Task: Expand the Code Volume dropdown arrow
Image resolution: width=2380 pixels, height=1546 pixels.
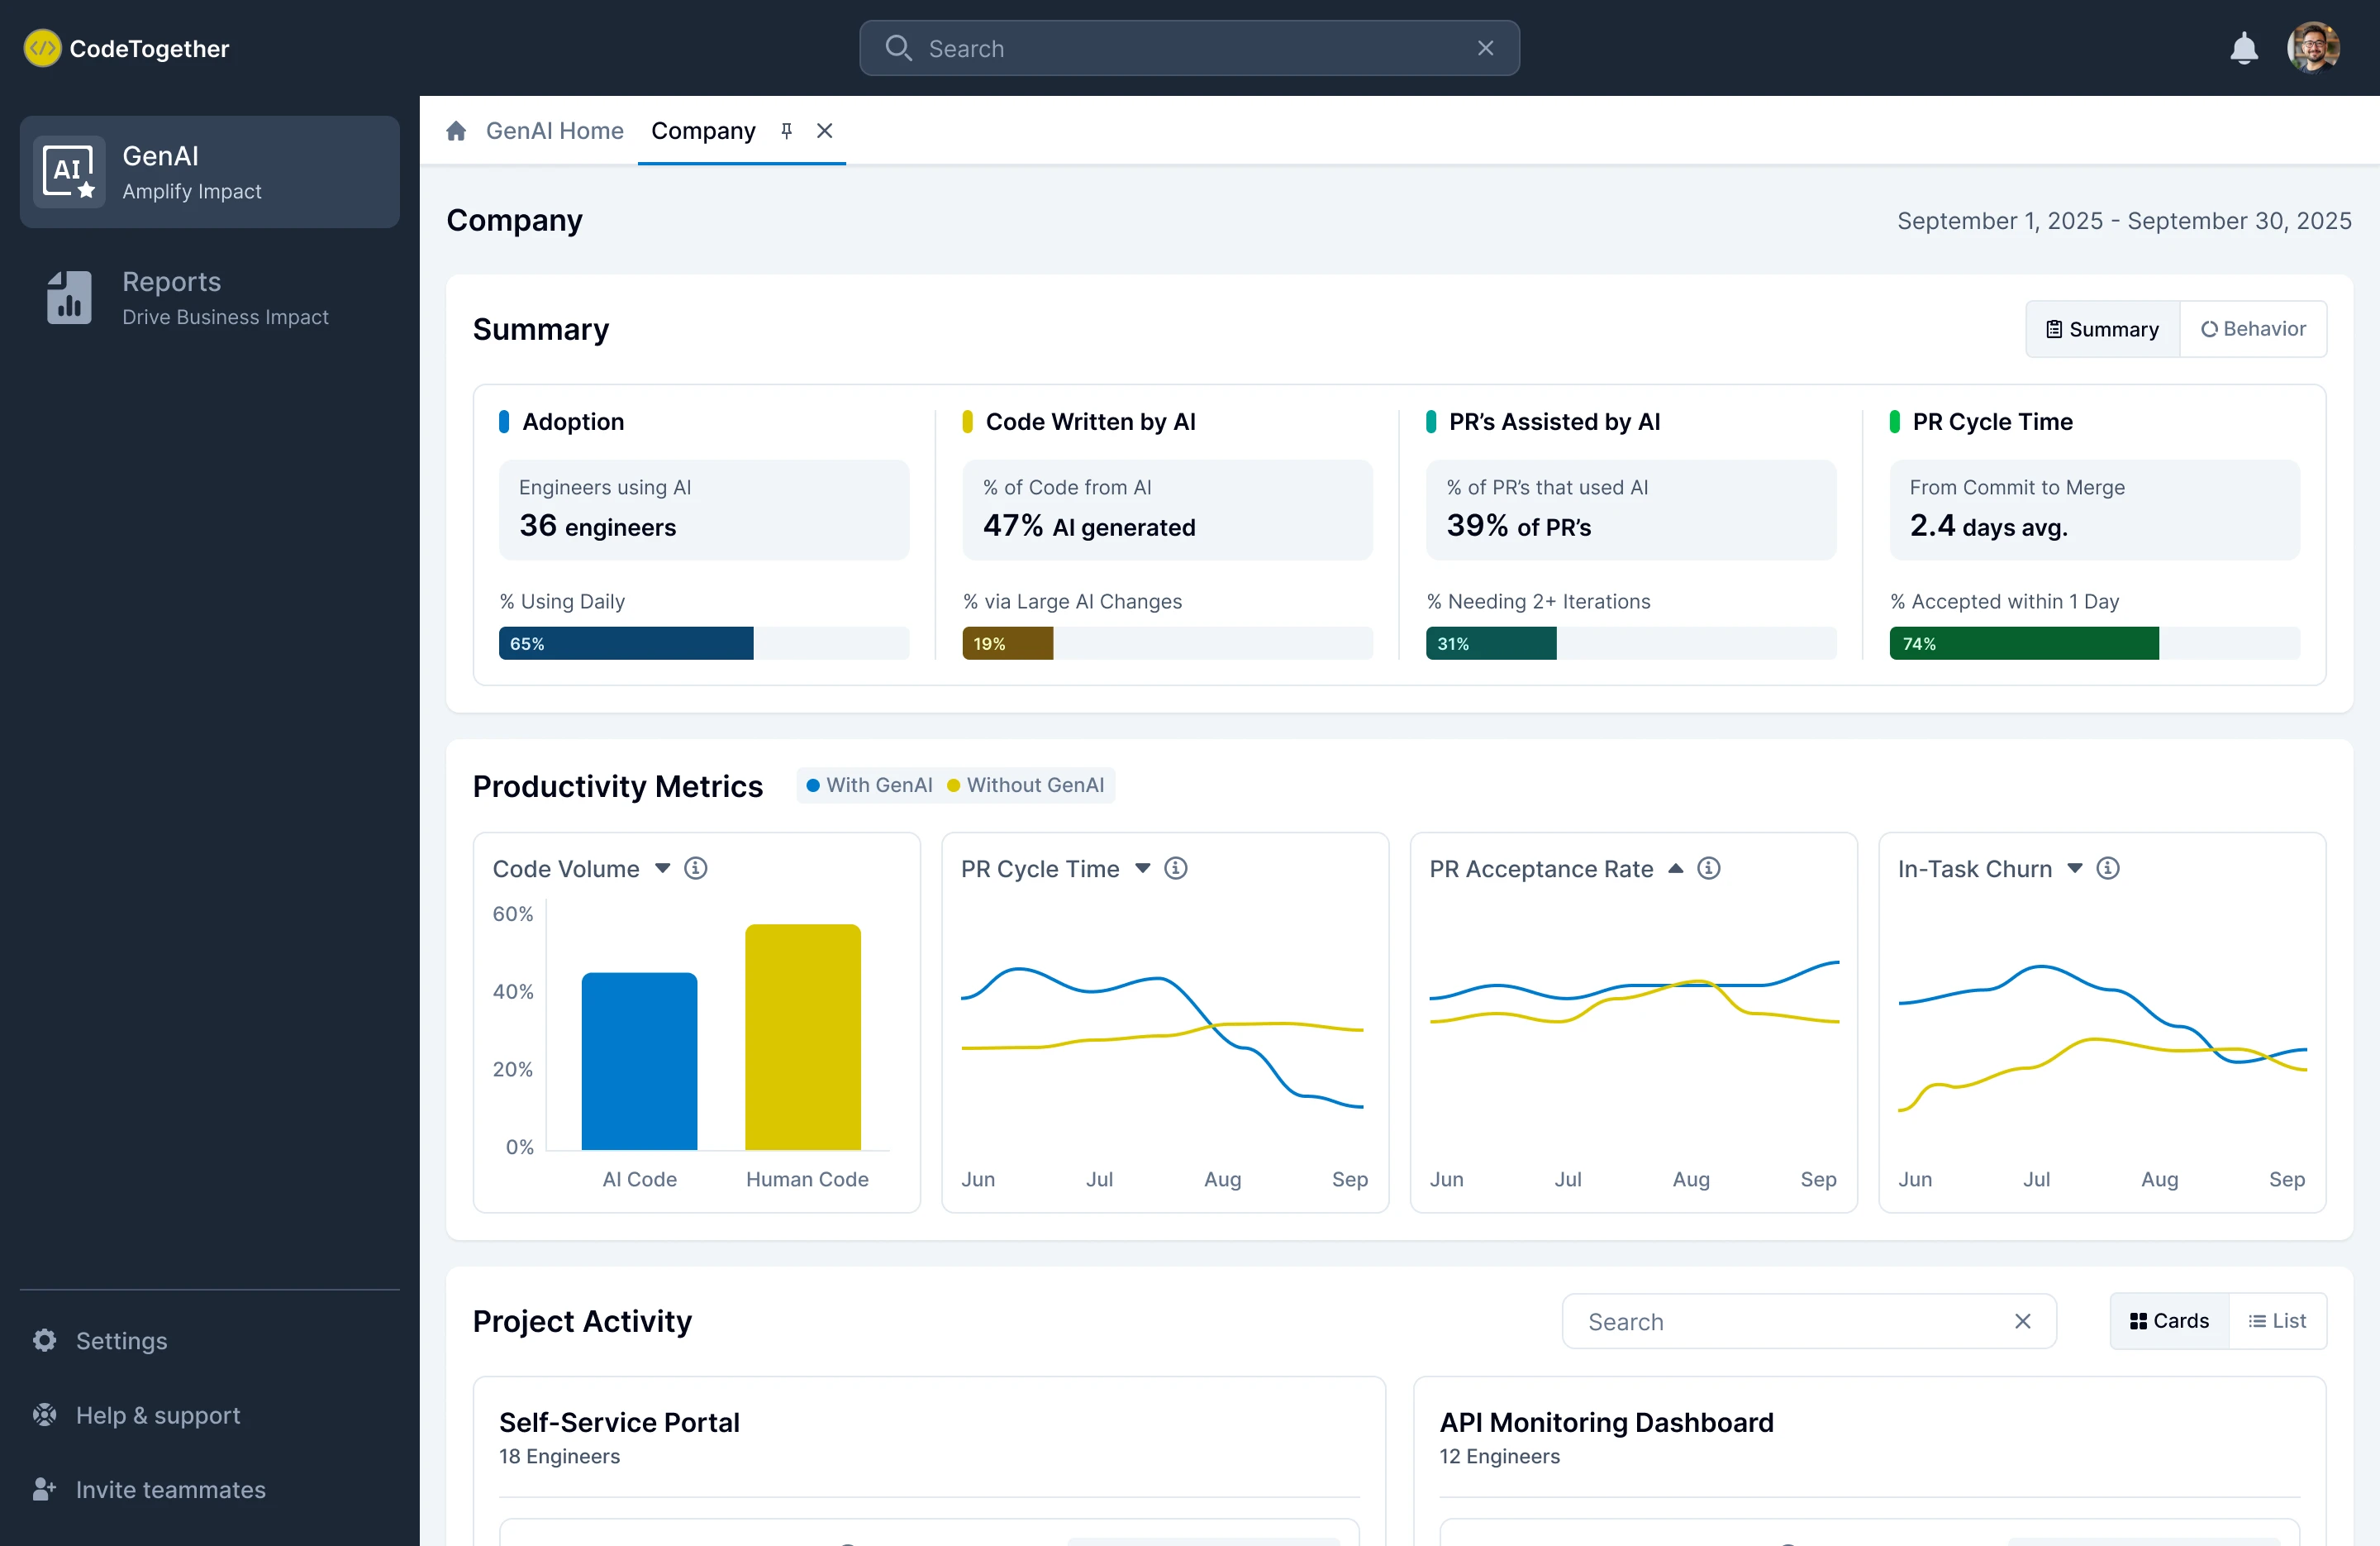Action: tap(662, 869)
